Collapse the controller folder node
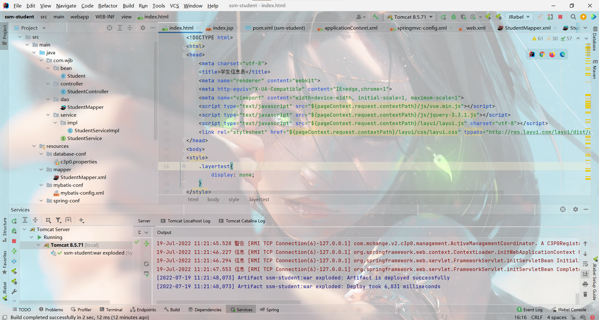599x320 pixels. click(x=48, y=84)
